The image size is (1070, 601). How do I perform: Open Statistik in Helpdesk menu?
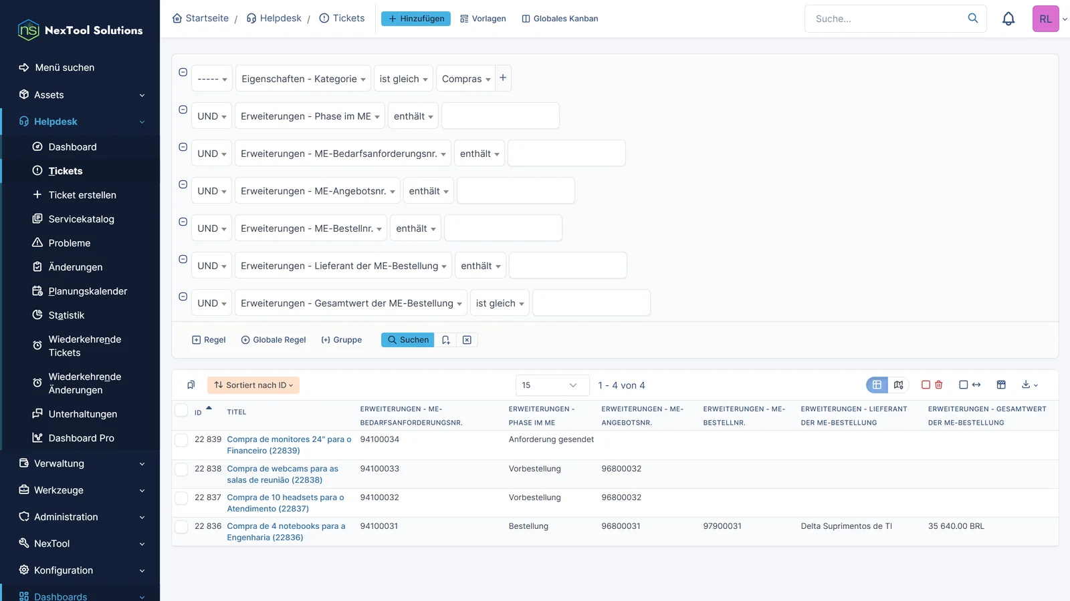[x=66, y=315]
